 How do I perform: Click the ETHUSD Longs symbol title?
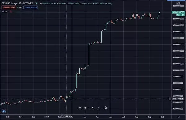9,3
